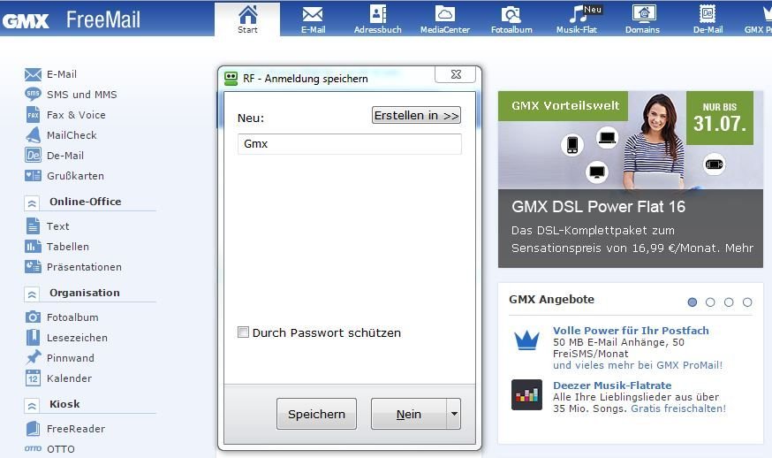Open dropdown arrow beside Nein button
772x458 pixels.
click(454, 414)
